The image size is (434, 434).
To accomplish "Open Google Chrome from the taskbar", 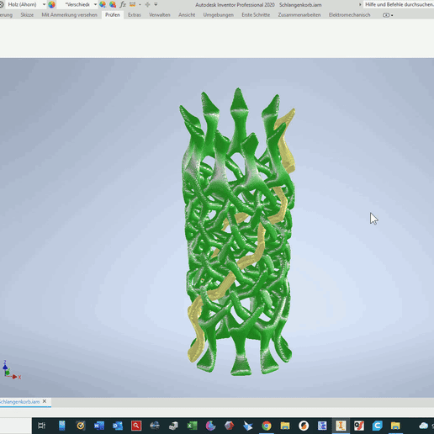I will (267, 426).
